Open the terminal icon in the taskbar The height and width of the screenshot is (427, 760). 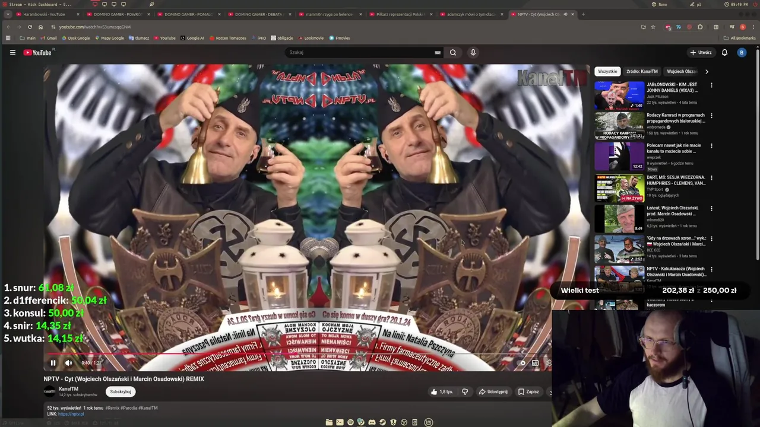coord(340,422)
